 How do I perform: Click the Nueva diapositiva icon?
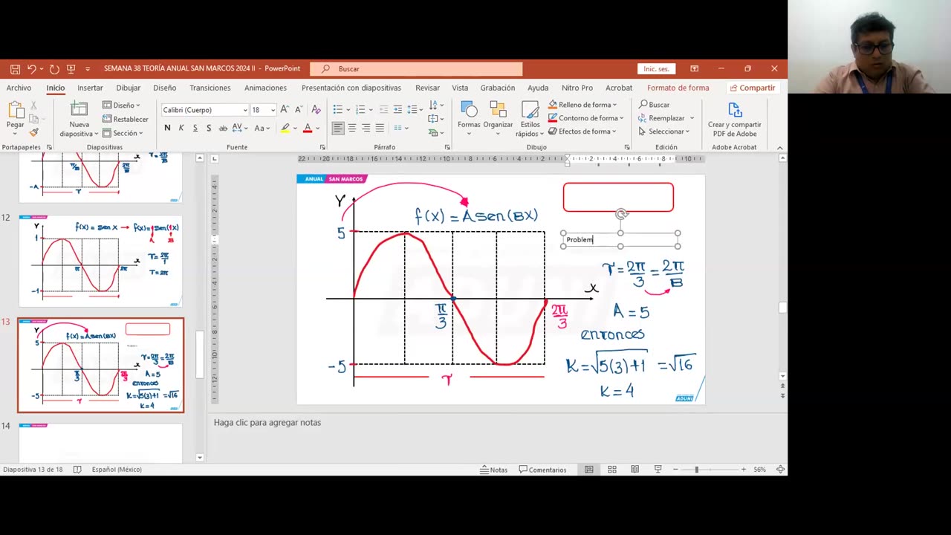pyautogui.click(x=79, y=110)
